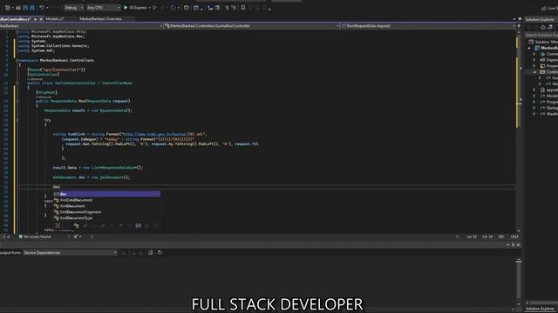Click the Save file toolbar icon

pos(25,8)
